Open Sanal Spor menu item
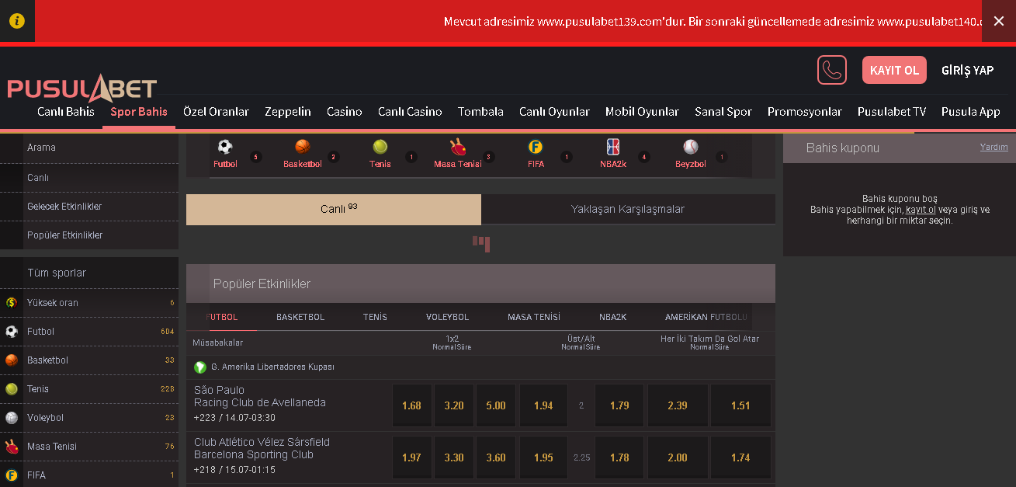The image size is (1016, 487). coord(723,112)
